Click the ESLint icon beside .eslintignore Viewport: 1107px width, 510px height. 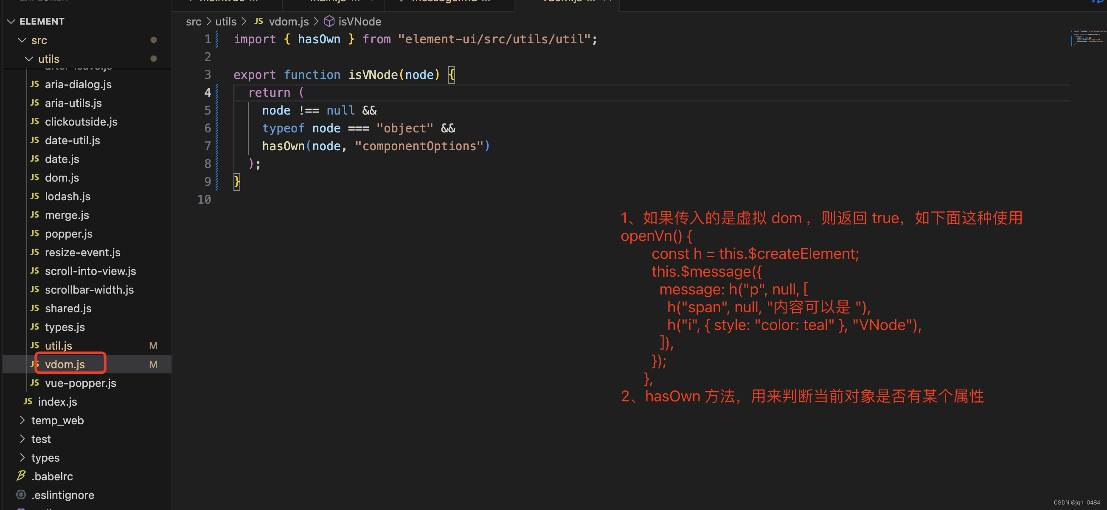coord(21,495)
